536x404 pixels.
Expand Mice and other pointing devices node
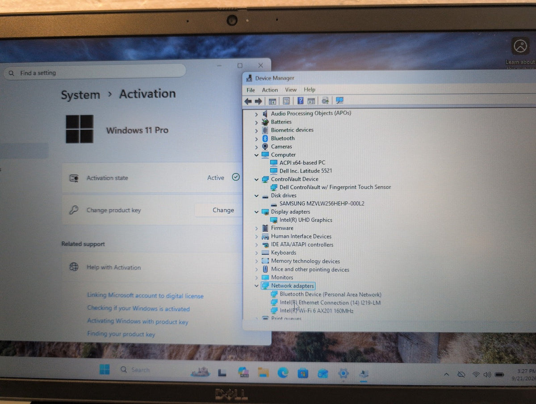point(256,269)
